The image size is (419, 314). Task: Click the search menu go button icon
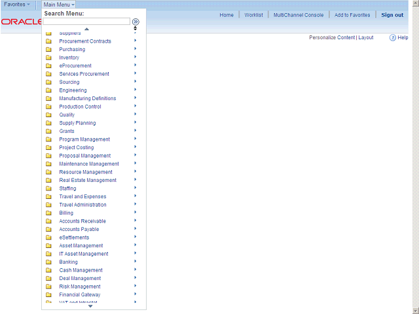click(x=136, y=22)
